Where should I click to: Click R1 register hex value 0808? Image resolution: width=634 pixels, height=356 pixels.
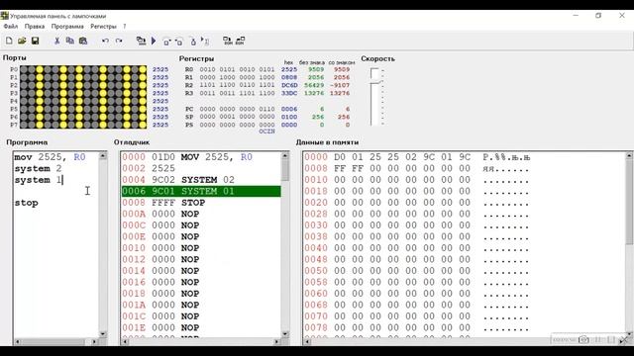(289, 77)
